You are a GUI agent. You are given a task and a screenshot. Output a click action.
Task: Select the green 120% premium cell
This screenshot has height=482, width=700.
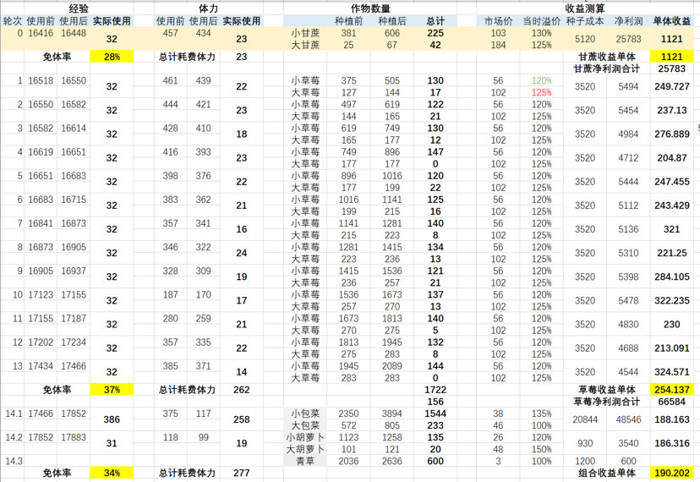(542, 80)
